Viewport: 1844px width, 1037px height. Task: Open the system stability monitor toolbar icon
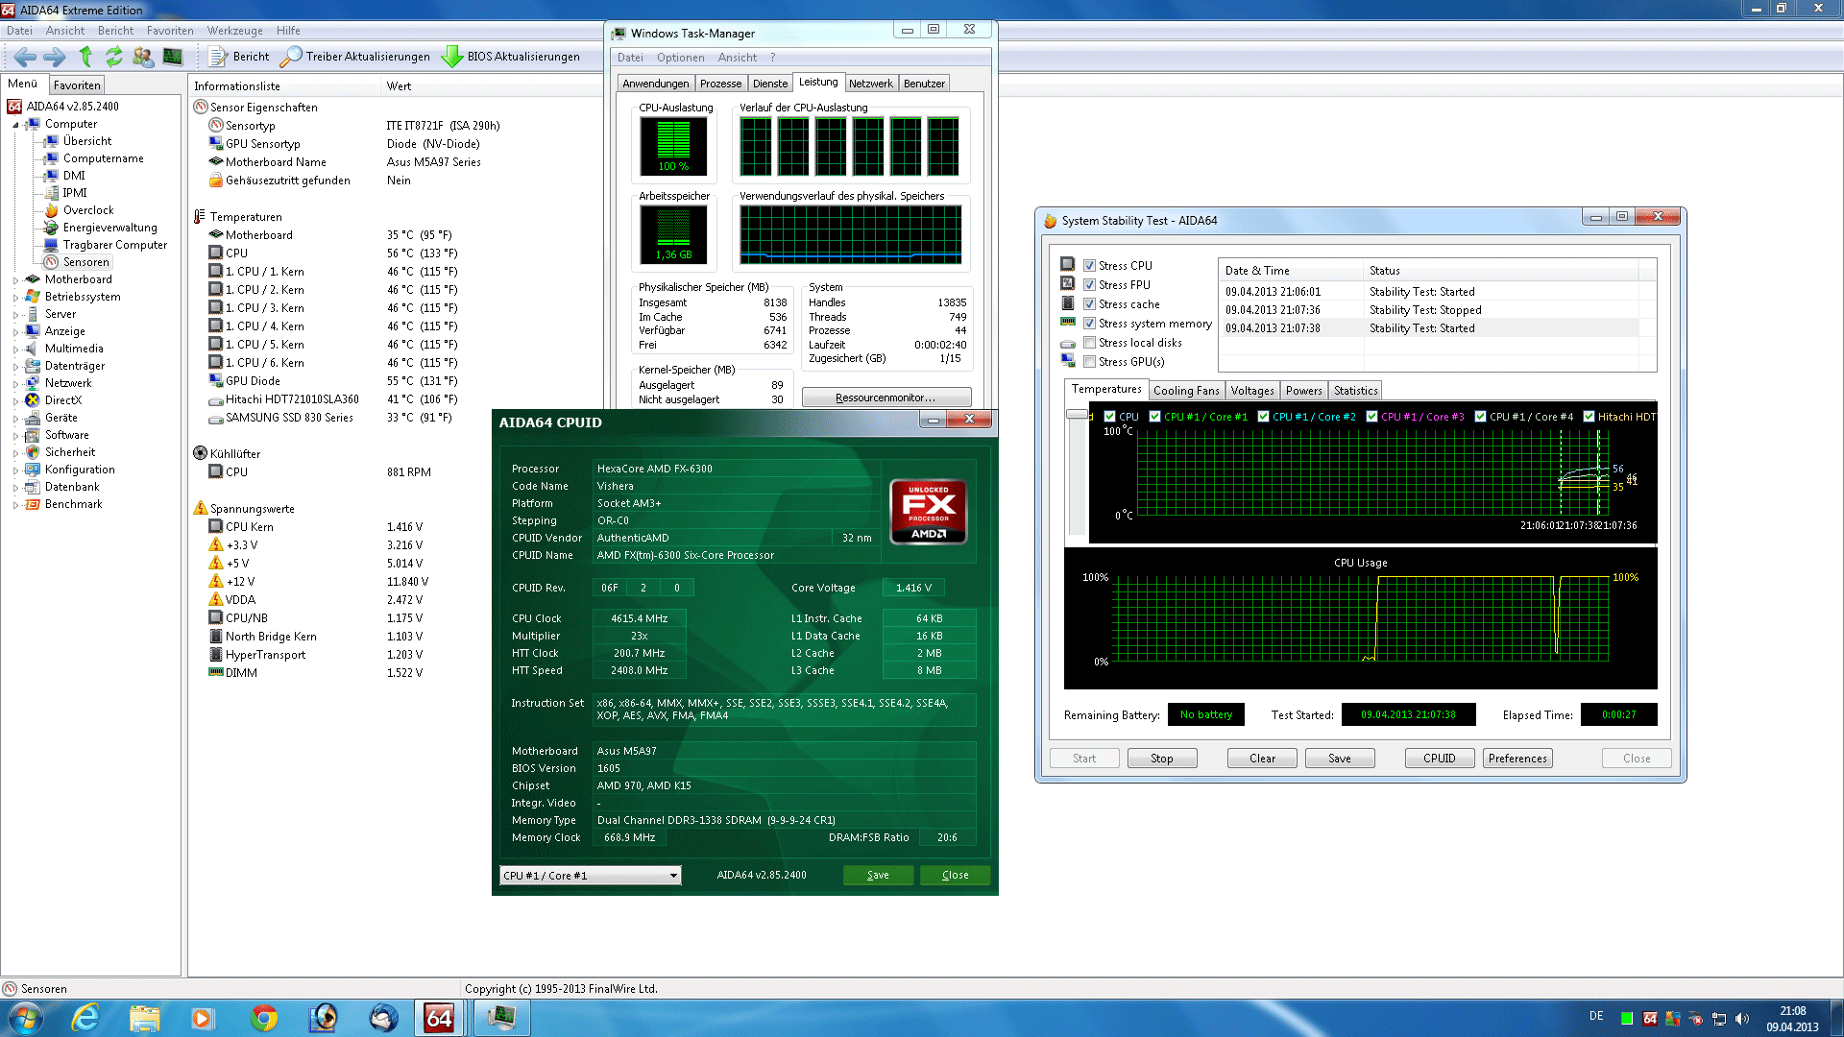coord(173,57)
